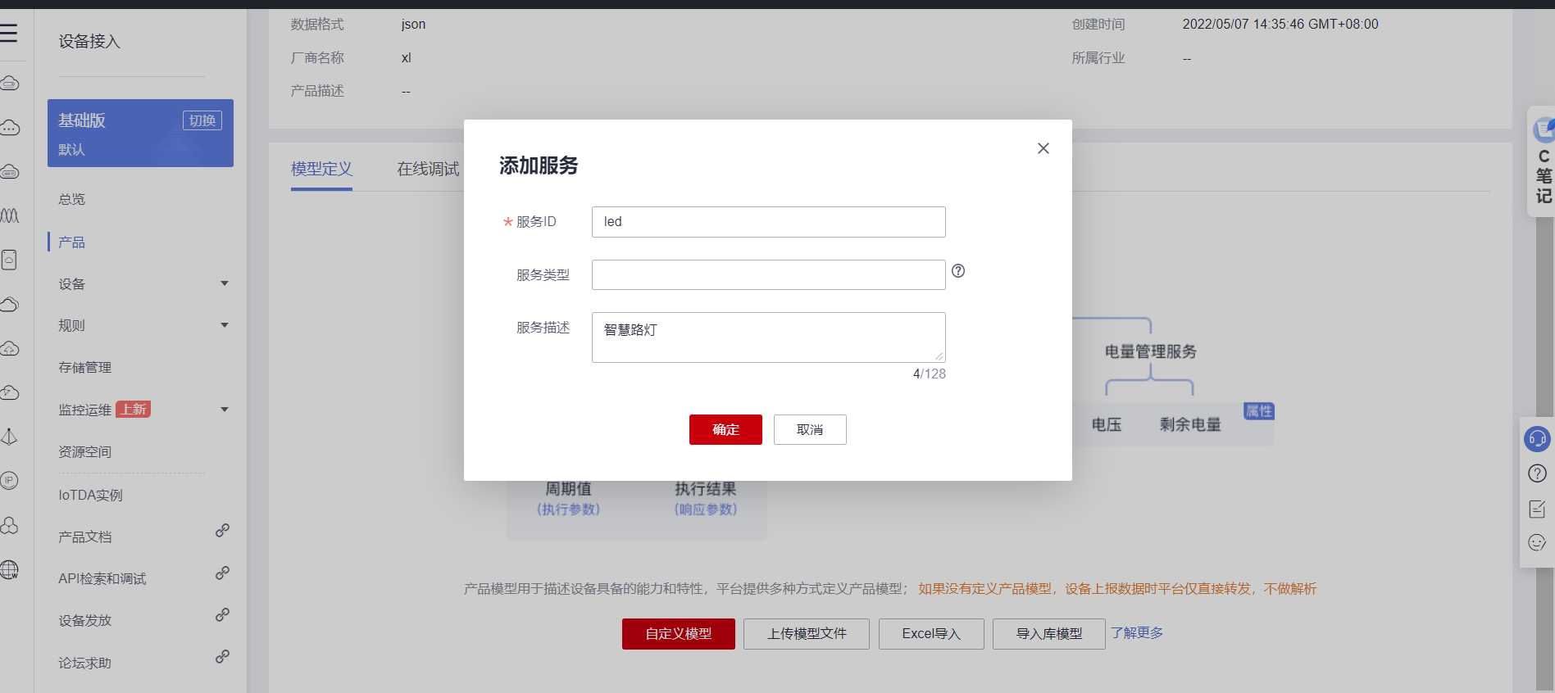
Task: Open the C笔记 notes widget
Action: click(x=1543, y=161)
